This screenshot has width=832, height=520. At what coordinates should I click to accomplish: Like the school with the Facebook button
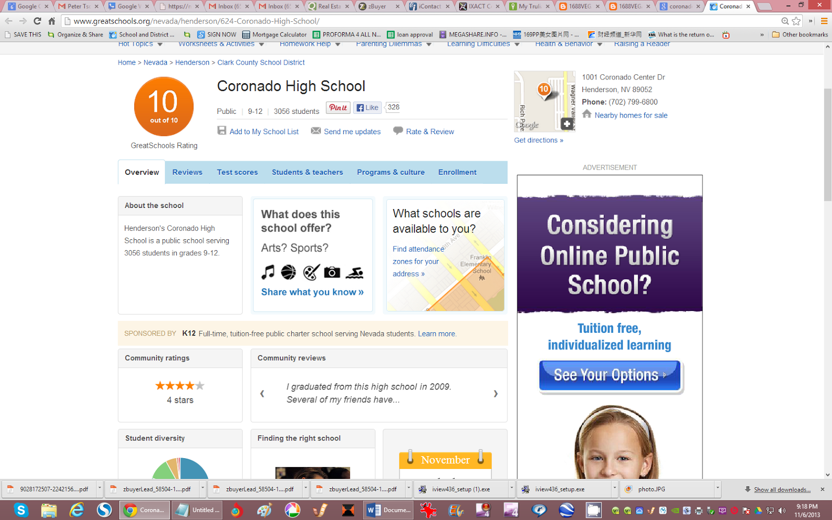(367, 108)
